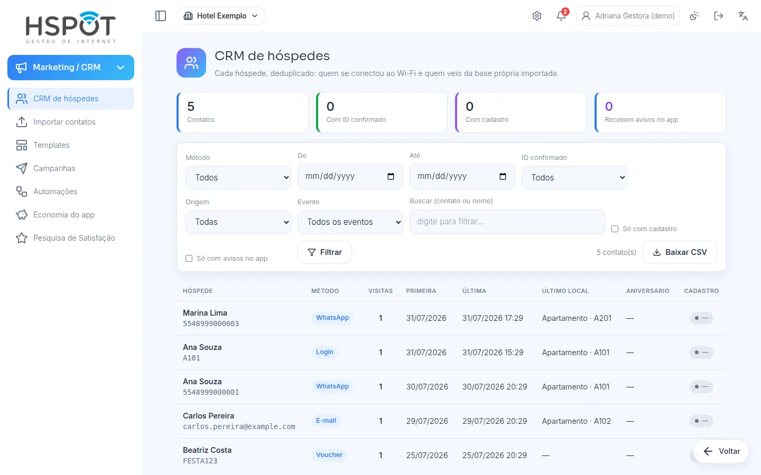Select CRM de hóspedes in sidebar
Screen dimensions: 761x475
pos(71,99)
